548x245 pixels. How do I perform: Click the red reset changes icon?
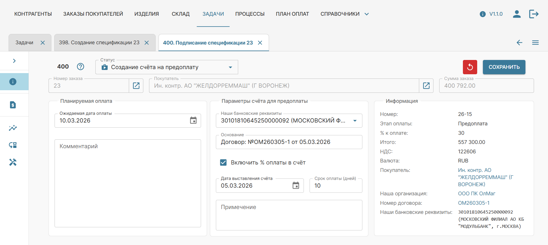click(x=470, y=67)
